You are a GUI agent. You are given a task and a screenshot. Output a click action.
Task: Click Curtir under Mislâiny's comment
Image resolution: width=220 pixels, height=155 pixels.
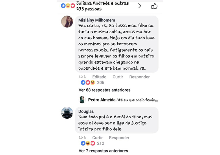pyautogui.click(x=118, y=77)
